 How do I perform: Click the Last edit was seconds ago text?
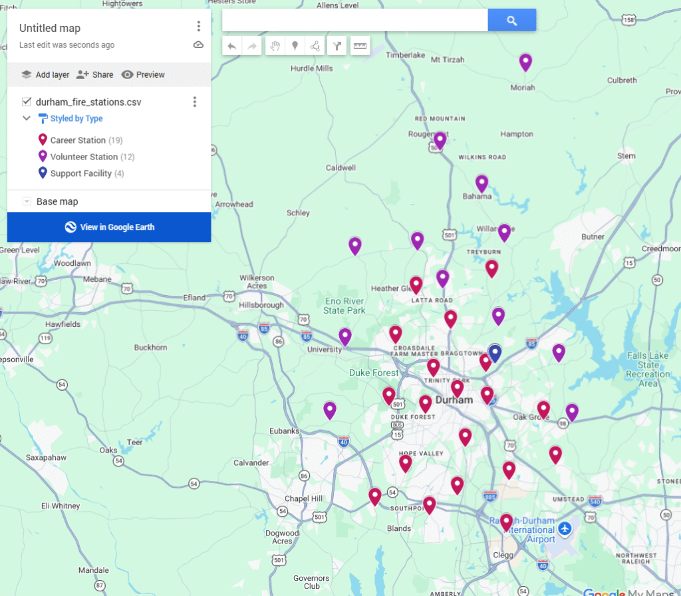coord(67,45)
